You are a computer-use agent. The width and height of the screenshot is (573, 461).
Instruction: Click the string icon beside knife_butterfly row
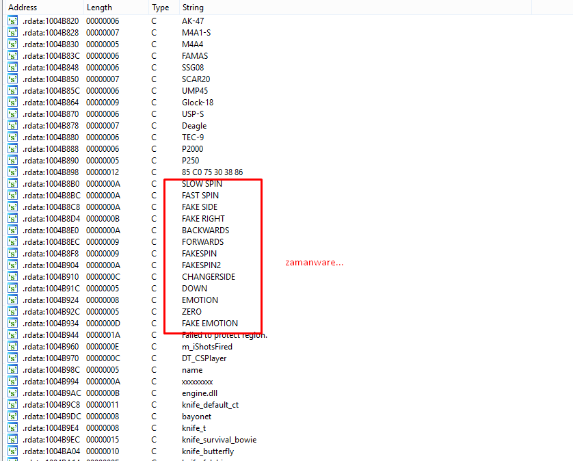click(x=12, y=451)
